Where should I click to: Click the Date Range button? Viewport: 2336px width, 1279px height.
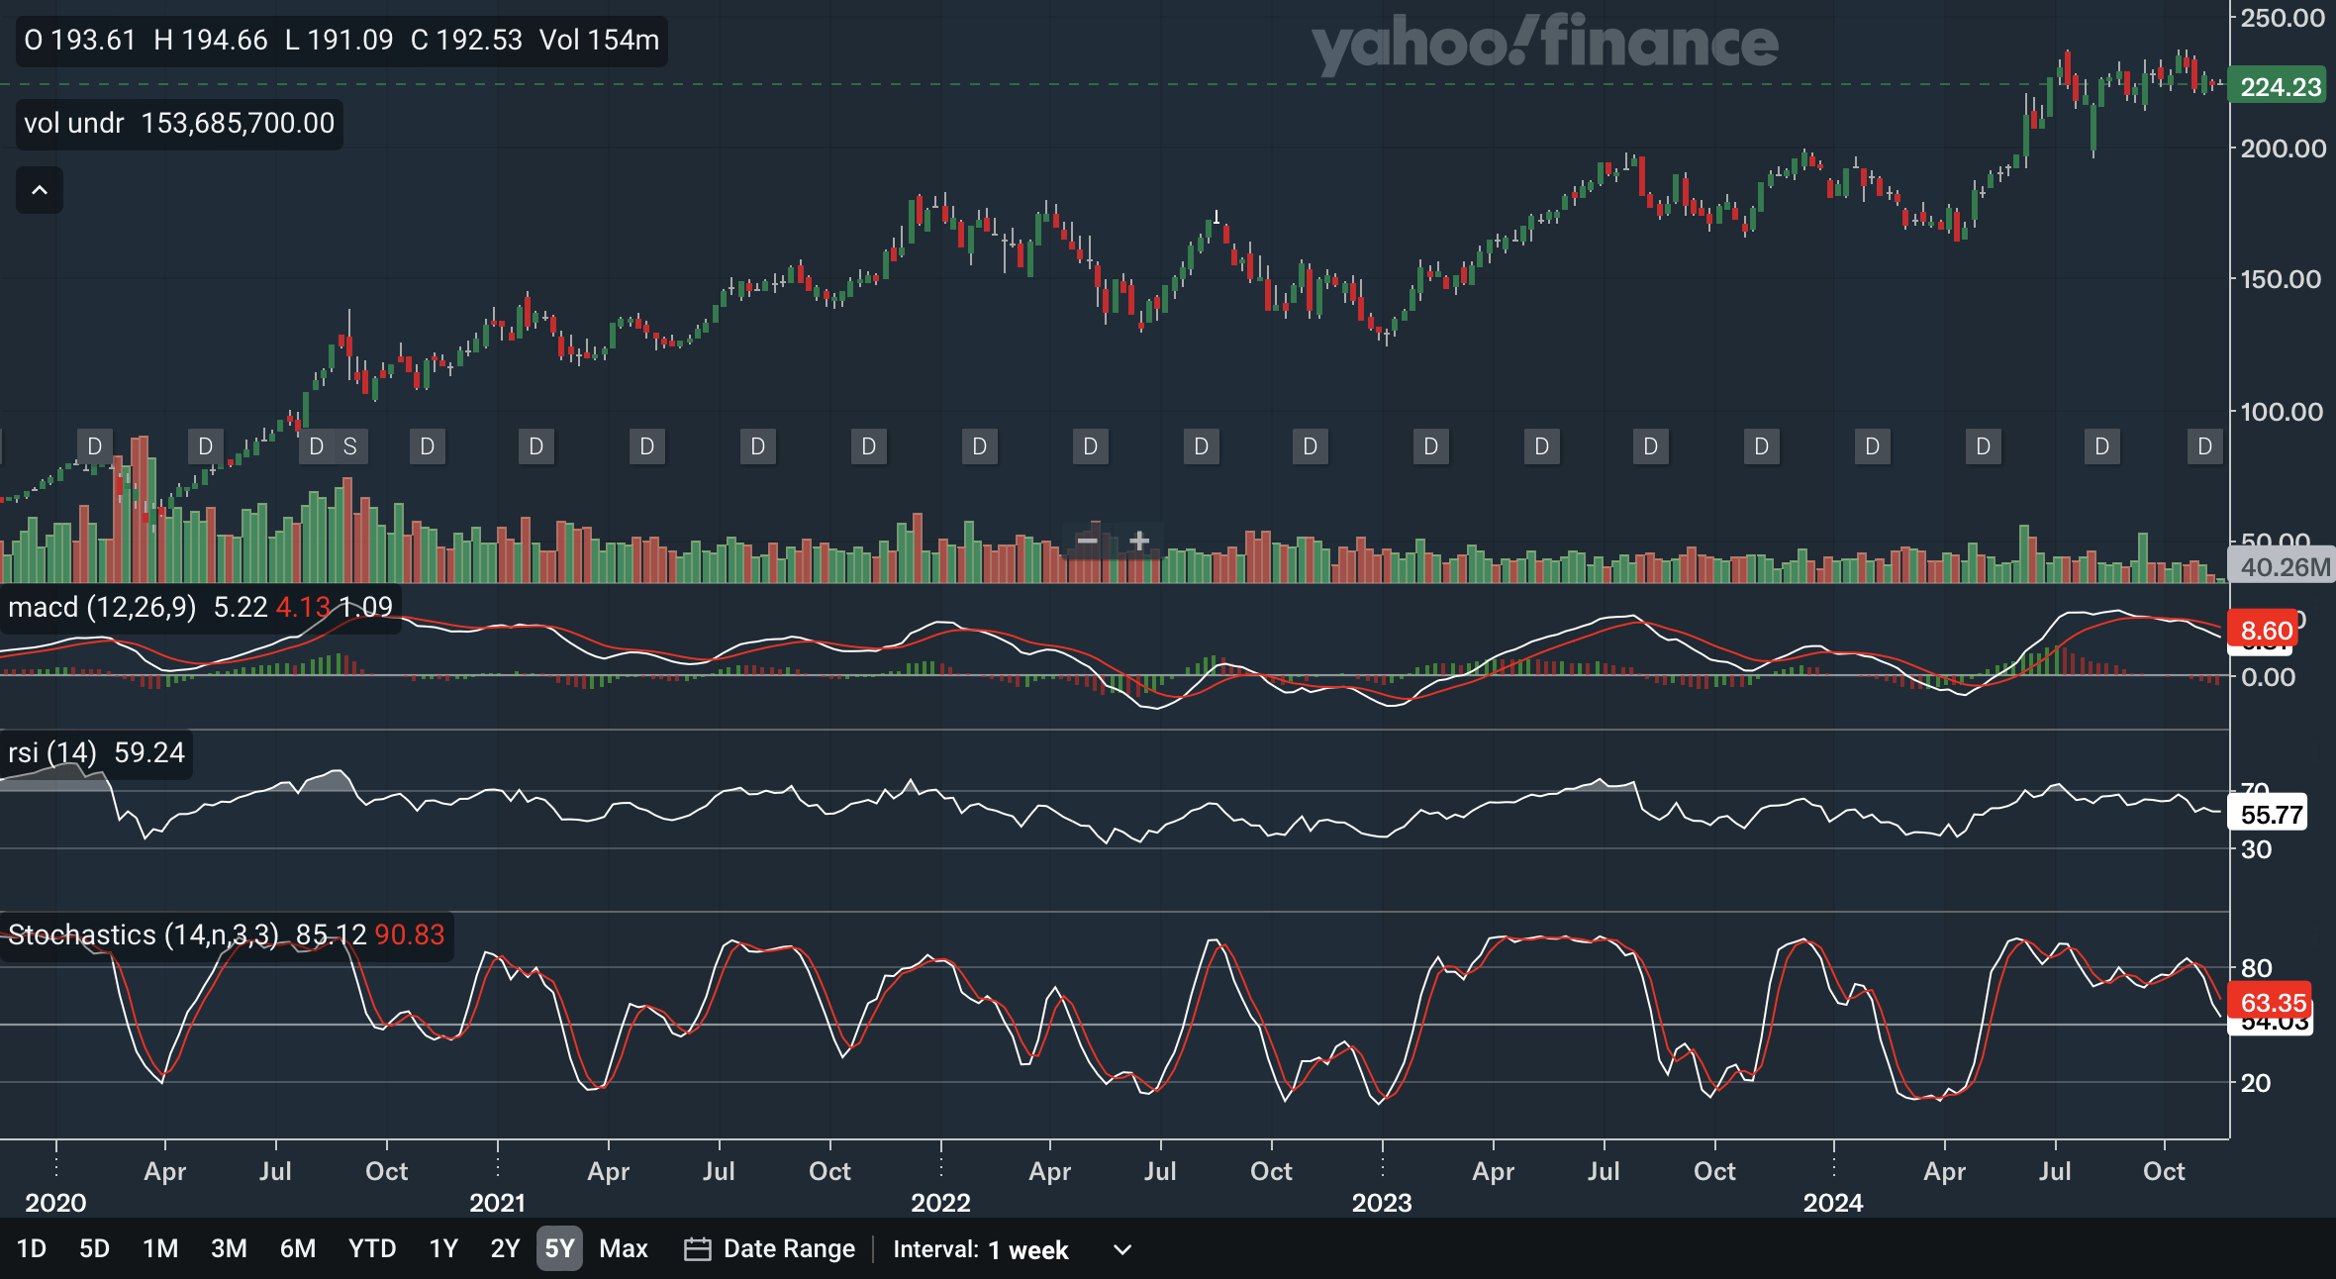click(x=788, y=1249)
